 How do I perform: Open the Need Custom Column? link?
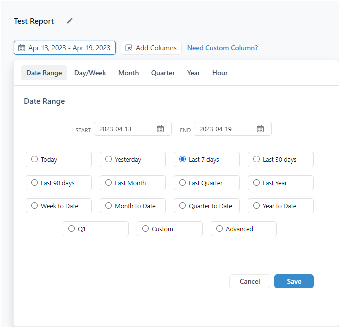click(x=222, y=48)
